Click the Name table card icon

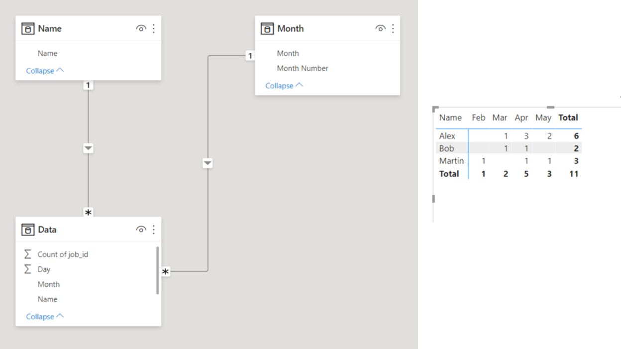[x=28, y=28]
